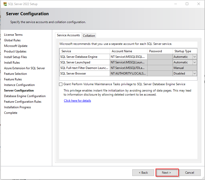Expand Startup Type dropdown for SQL Server Launchpad
This screenshot has height=180, width=205.
coord(194,62)
